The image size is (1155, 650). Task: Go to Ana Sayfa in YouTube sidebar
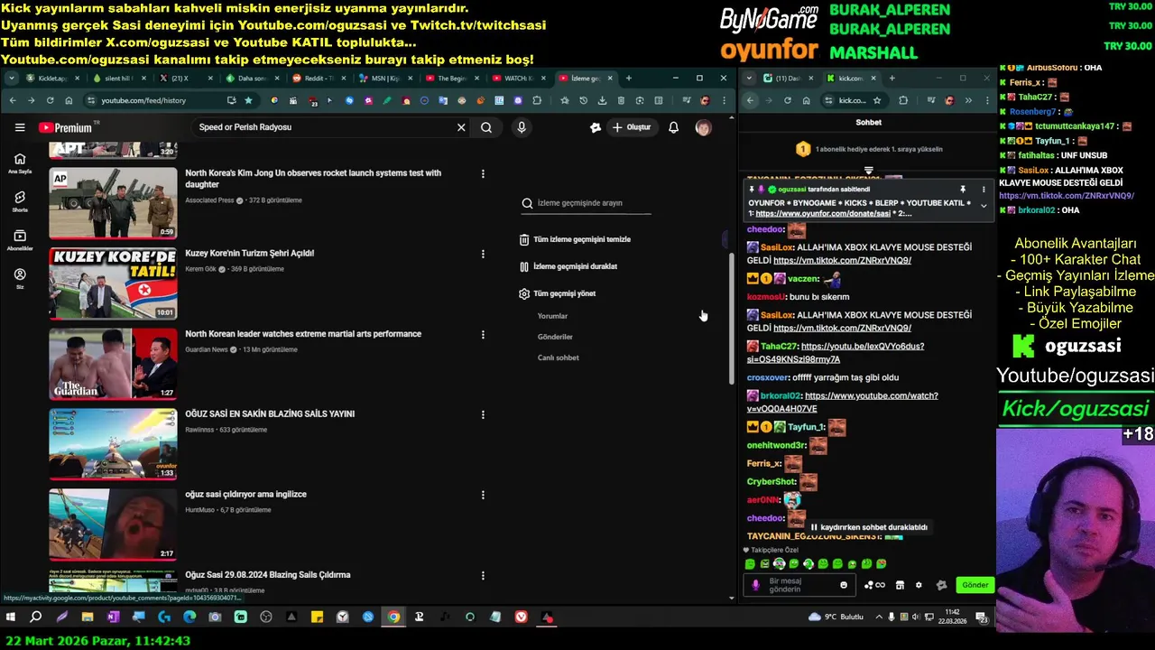coord(20,163)
